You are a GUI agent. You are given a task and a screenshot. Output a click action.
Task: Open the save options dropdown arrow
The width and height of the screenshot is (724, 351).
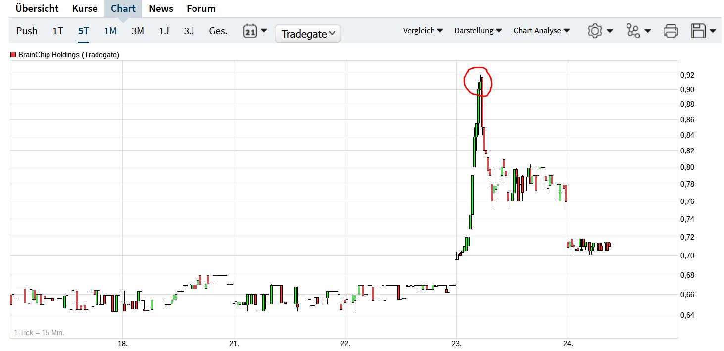pos(712,30)
